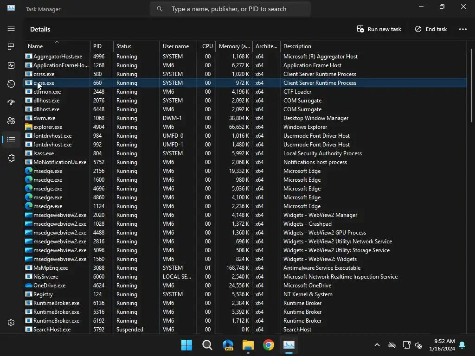
Task: Click the End task button
Action: (431, 29)
